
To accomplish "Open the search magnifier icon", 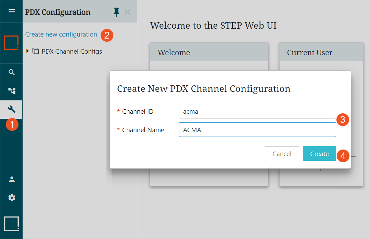I will click(12, 72).
